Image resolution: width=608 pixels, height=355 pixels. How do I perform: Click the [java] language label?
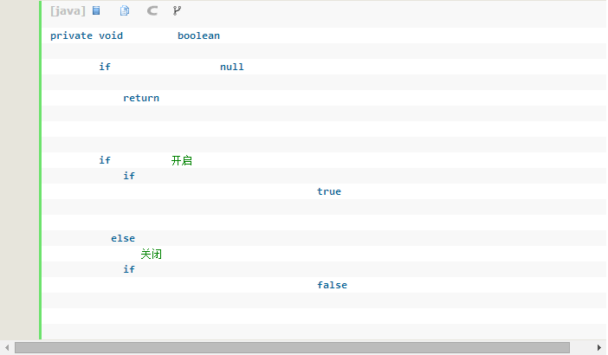68,11
